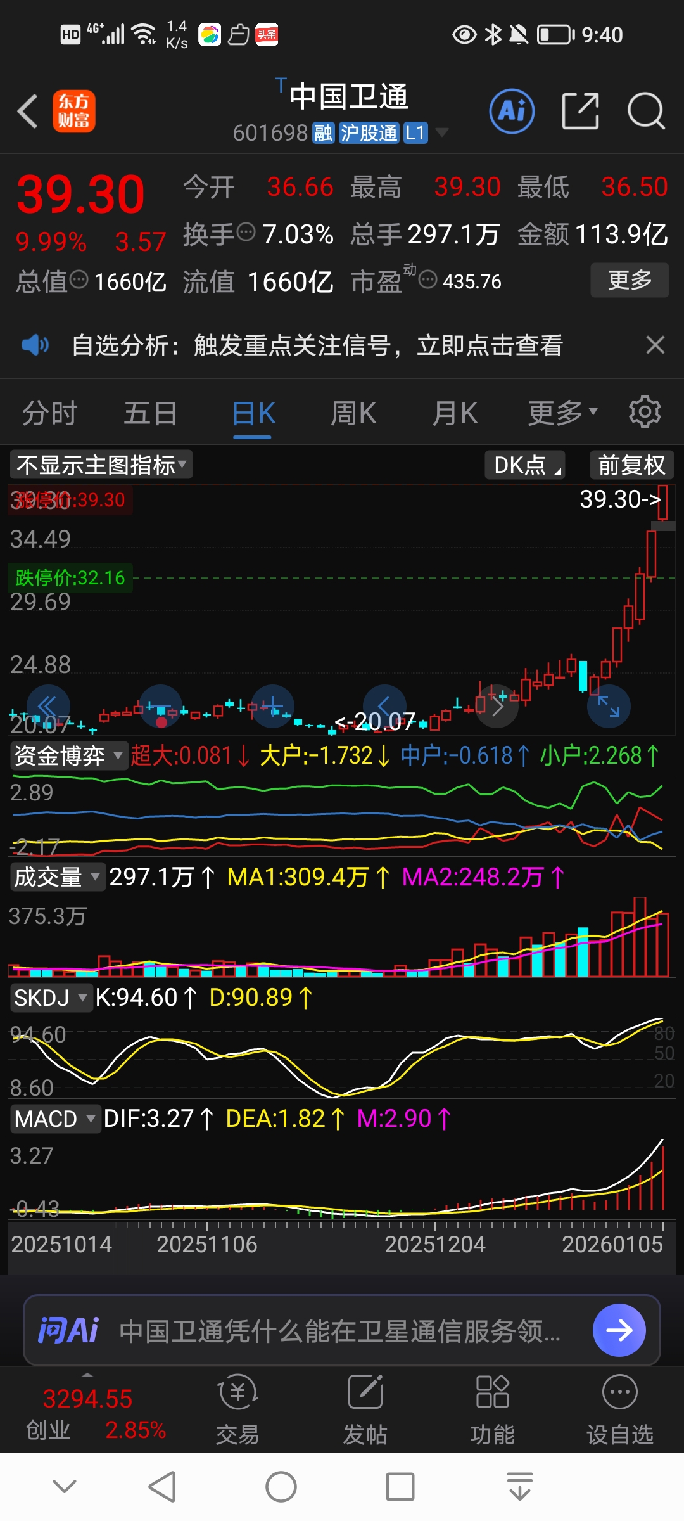This screenshot has height=1521, width=684.
Task: Tap red dot marker on chart
Action: (x=161, y=722)
